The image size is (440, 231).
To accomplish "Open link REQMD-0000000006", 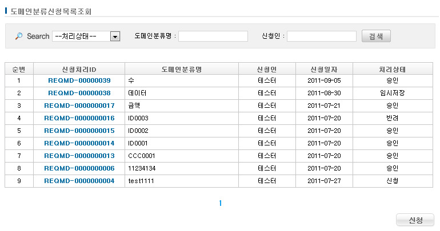I will click(79, 168).
